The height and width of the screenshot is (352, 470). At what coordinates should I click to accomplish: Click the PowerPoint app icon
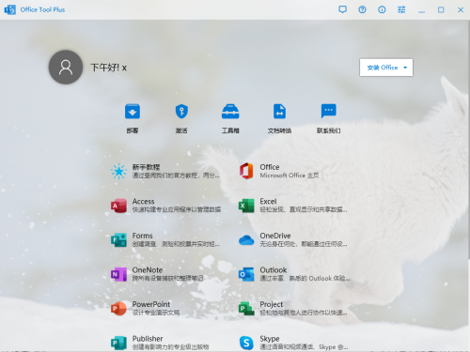[118, 309]
